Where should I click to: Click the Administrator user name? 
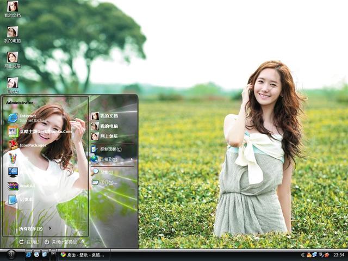(x=20, y=103)
